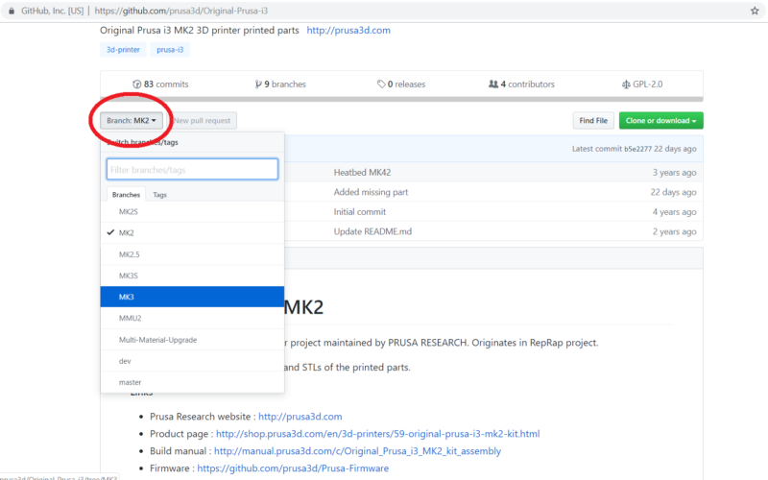Image resolution: width=768 pixels, height=480 pixels.
Task: Open the Clone or download dropdown
Action: pyautogui.click(x=661, y=121)
